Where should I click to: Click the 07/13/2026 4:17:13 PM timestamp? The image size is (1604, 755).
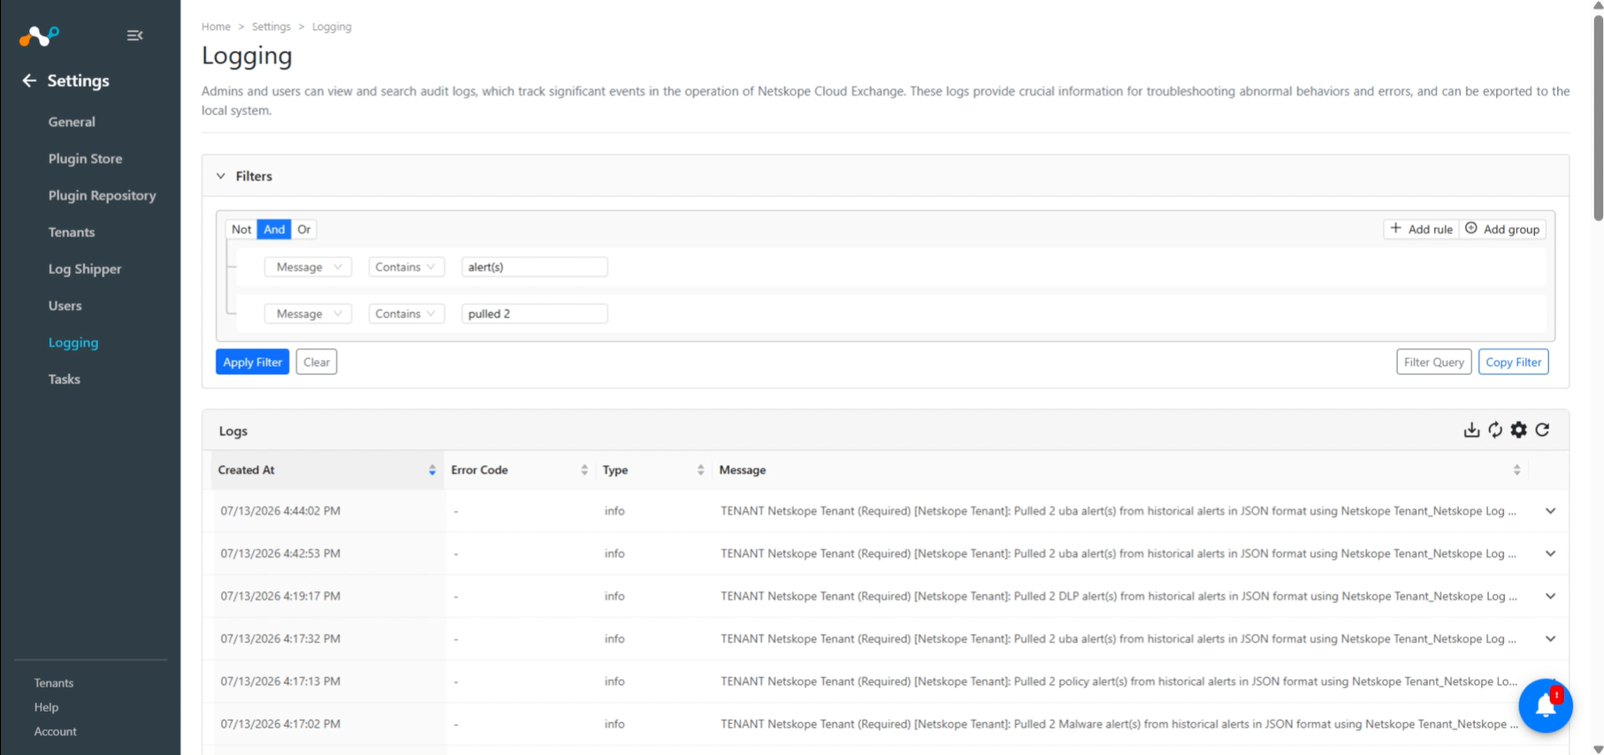[280, 682]
